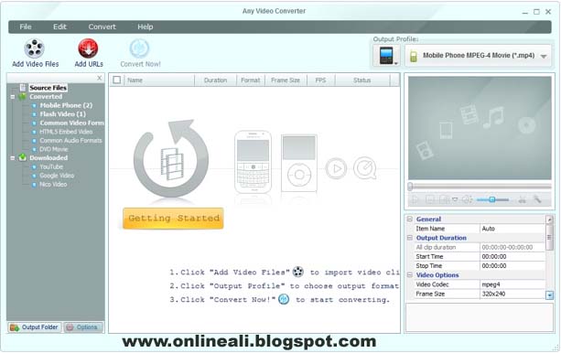Click the All clip duration value
The height and width of the screenshot is (353, 561).
[512, 247]
